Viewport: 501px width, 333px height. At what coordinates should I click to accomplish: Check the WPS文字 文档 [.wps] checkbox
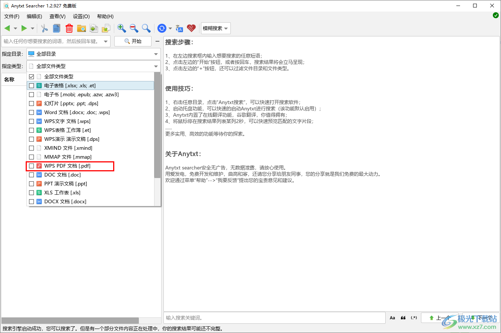tap(32, 121)
